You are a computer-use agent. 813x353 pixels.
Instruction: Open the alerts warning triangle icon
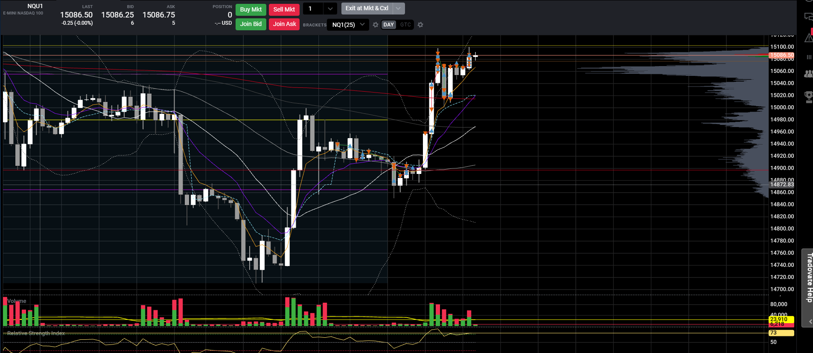[x=808, y=38]
